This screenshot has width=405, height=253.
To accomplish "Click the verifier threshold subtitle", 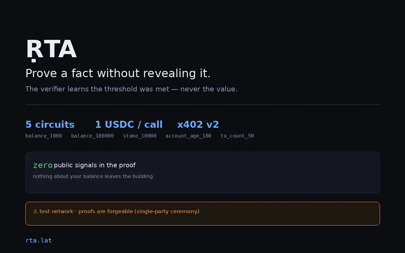I will pos(131,89).
